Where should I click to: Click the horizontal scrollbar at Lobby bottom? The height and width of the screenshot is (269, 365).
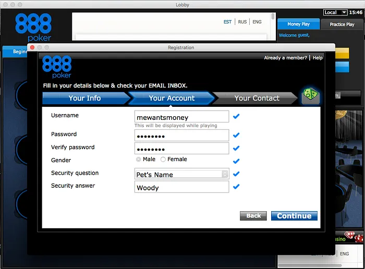[310, 265]
